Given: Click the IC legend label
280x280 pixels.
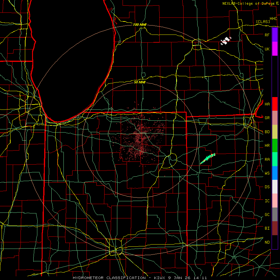Looking at the screenshot, I should [x=267, y=201].
